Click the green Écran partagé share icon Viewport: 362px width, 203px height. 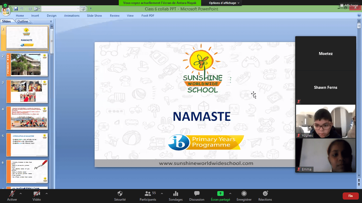point(220,193)
